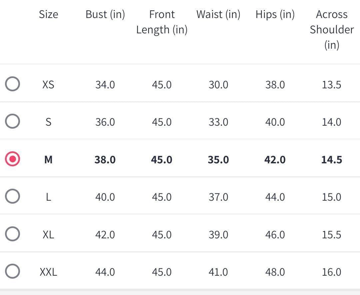Click the Size column header
The height and width of the screenshot is (295, 360).
[x=48, y=14]
